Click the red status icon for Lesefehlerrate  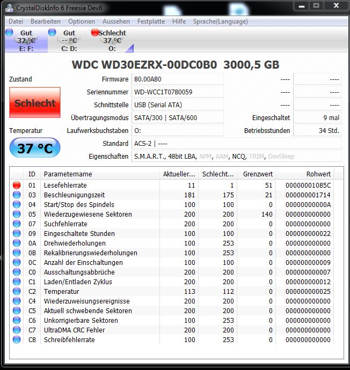pos(17,185)
